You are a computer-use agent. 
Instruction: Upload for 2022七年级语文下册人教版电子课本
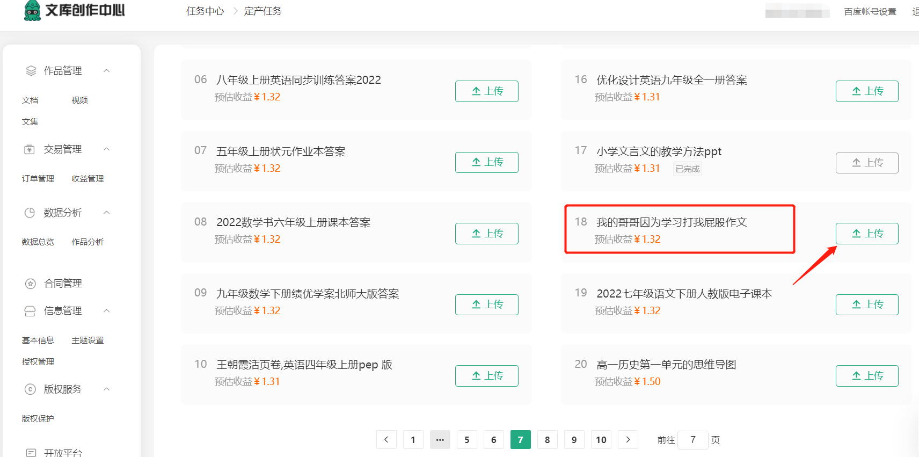[x=867, y=304]
